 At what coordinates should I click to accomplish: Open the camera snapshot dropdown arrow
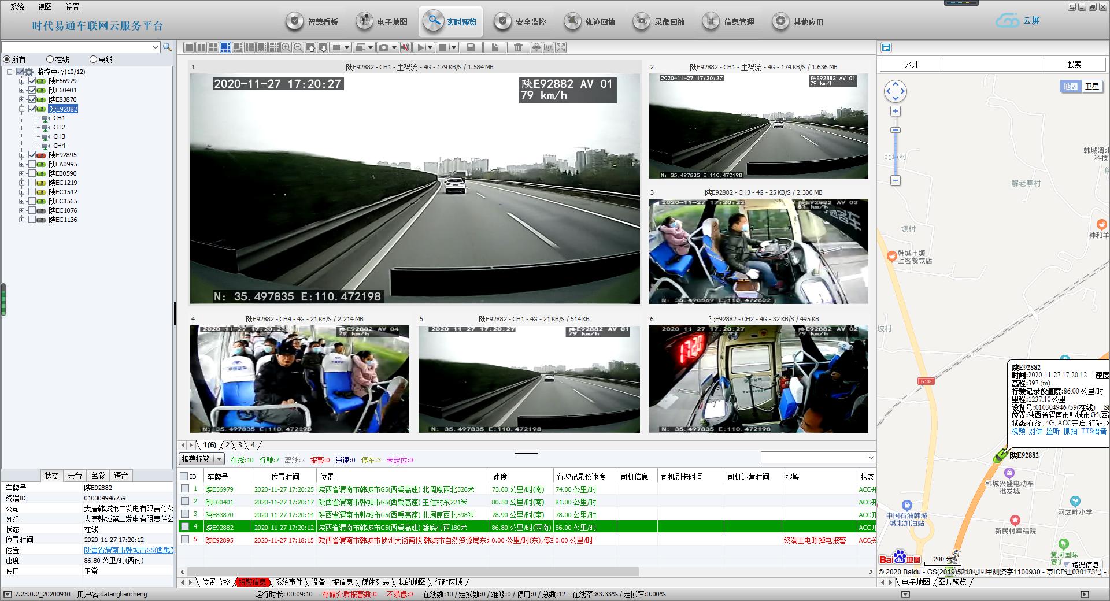click(394, 47)
